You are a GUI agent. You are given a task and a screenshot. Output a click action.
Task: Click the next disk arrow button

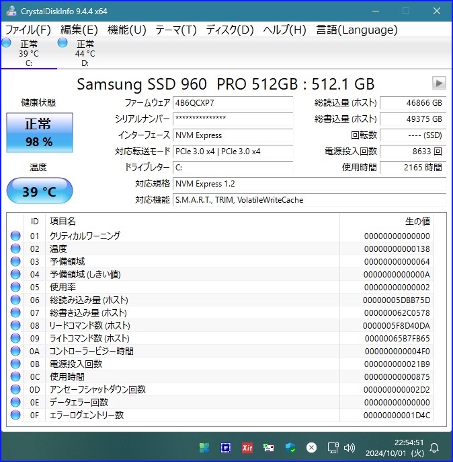(x=439, y=83)
